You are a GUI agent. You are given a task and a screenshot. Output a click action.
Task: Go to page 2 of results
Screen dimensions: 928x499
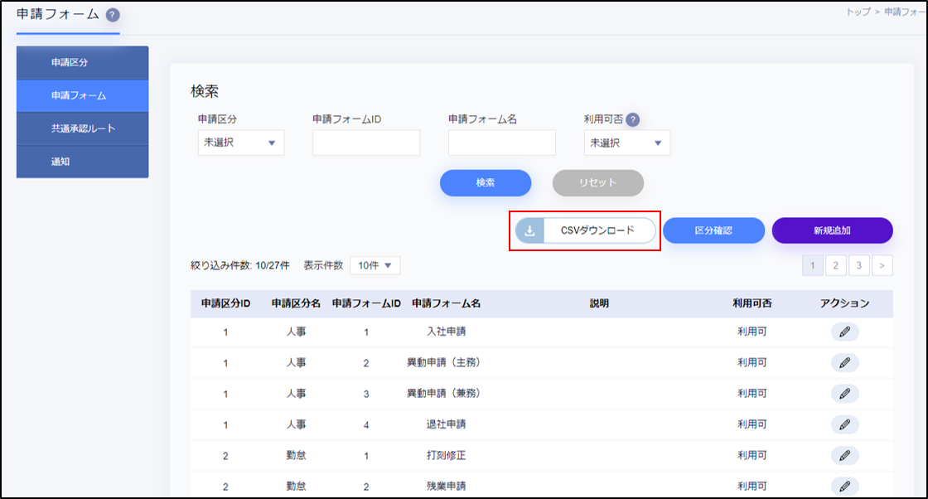tap(836, 265)
